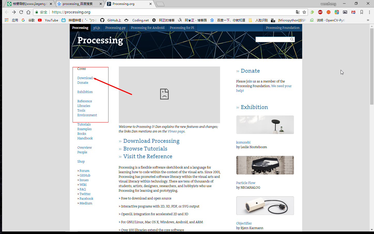Screen dimensions: 374x234
Task: Open the Handbook sidebar link
Action: [x=85, y=138]
